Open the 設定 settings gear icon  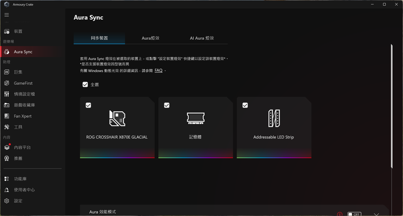7,201
